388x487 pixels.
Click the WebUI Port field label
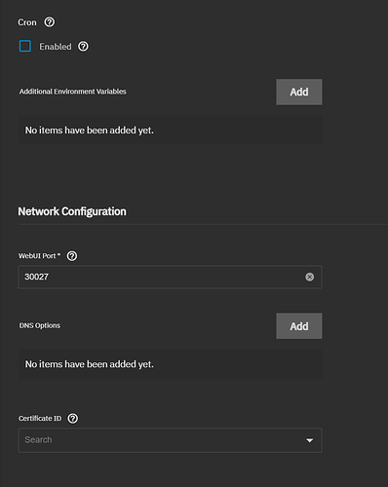[39, 256]
